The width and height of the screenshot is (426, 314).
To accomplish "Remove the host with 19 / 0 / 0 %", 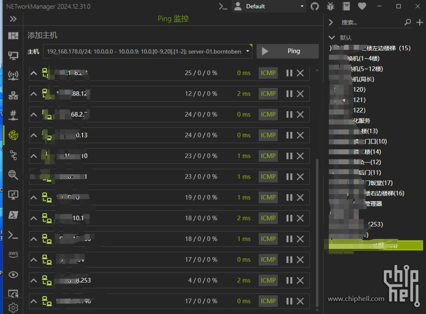I will 300,197.
